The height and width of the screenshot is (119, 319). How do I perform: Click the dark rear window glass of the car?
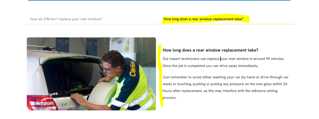point(71,76)
